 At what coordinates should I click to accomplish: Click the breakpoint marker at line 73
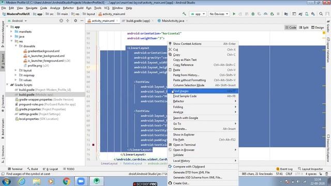click(x=93, y=145)
